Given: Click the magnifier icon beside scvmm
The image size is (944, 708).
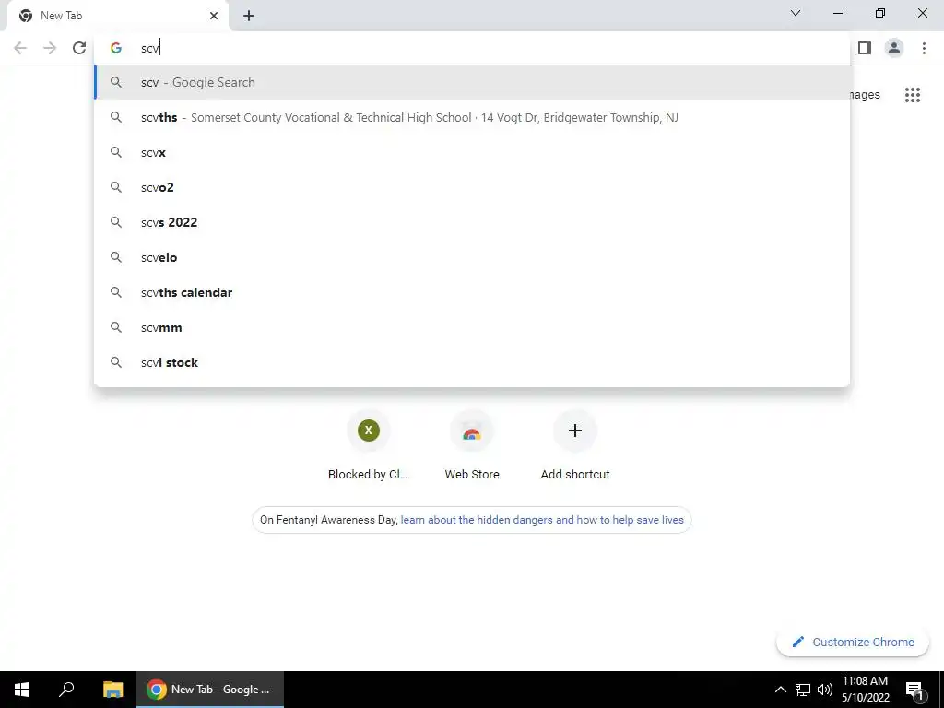Looking at the screenshot, I should tap(116, 327).
